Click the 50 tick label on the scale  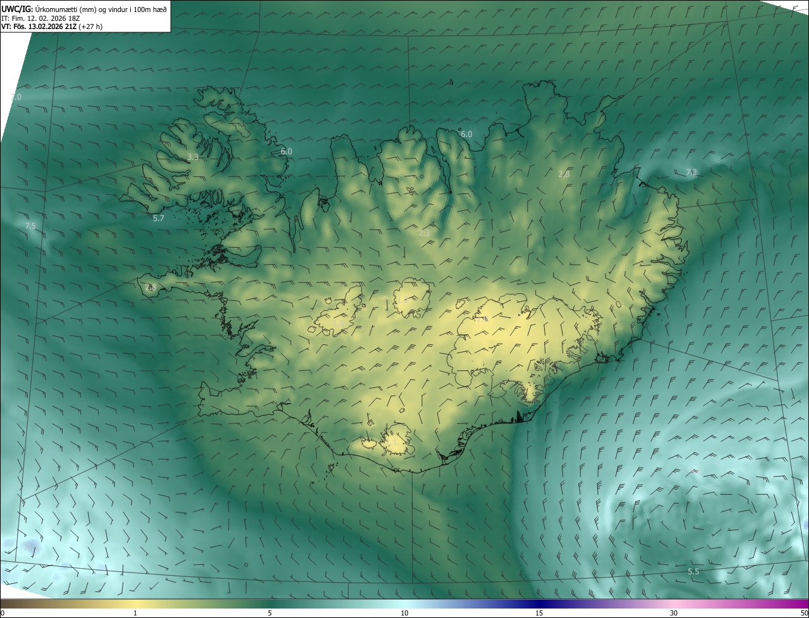tap(804, 613)
